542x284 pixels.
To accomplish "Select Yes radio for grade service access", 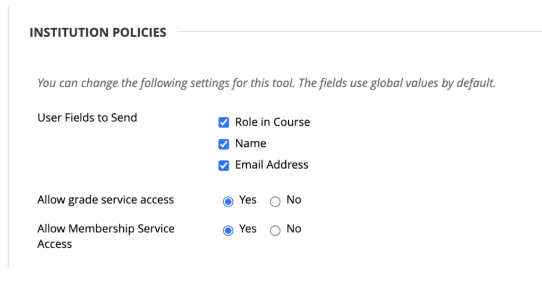I will (x=228, y=202).
